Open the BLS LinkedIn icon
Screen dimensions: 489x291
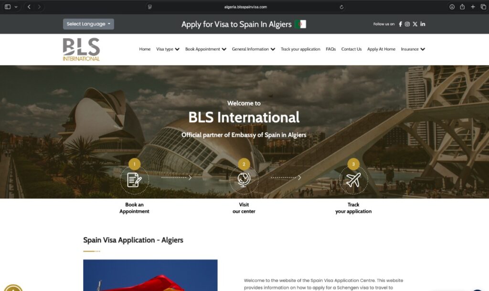point(423,24)
